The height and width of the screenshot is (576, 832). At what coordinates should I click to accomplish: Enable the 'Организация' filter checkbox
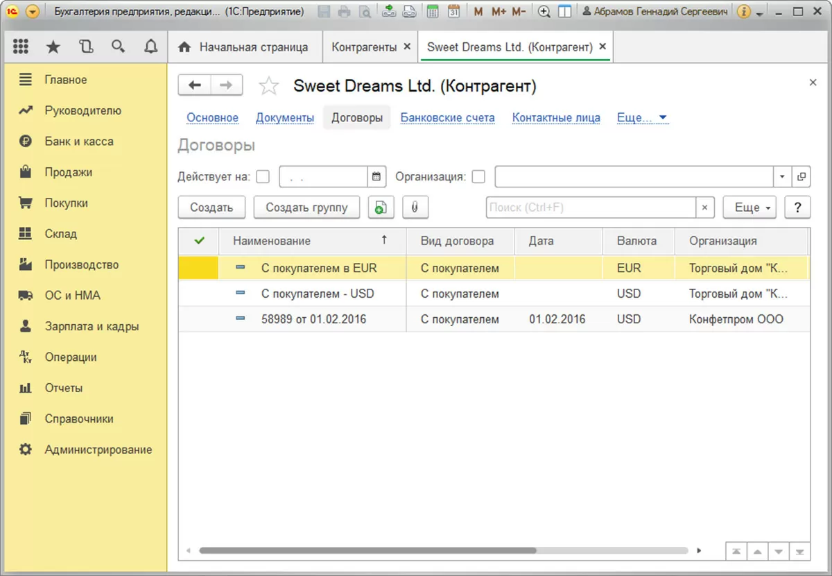click(x=478, y=176)
